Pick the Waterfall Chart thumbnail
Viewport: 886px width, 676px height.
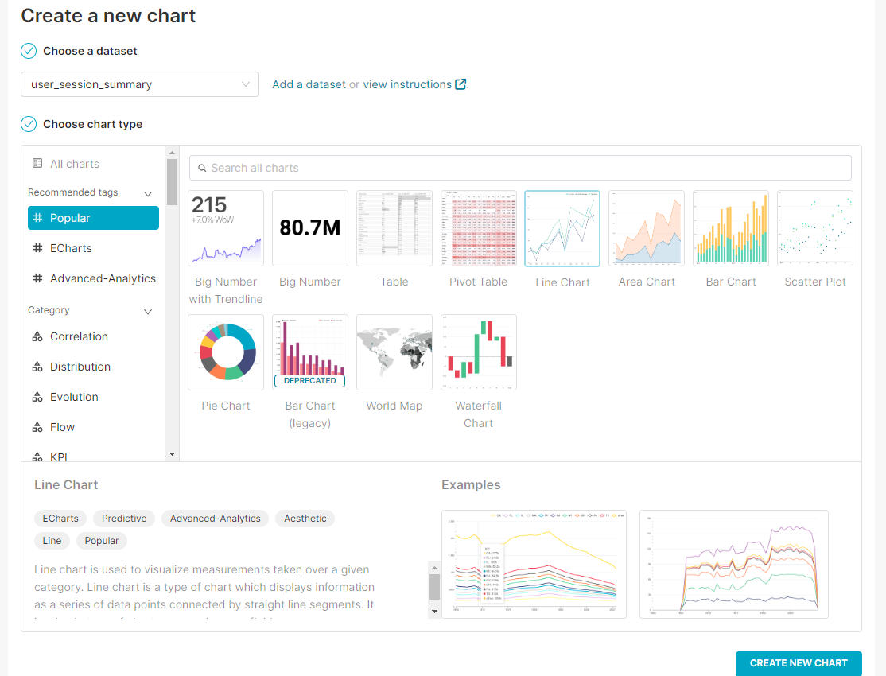coord(479,352)
